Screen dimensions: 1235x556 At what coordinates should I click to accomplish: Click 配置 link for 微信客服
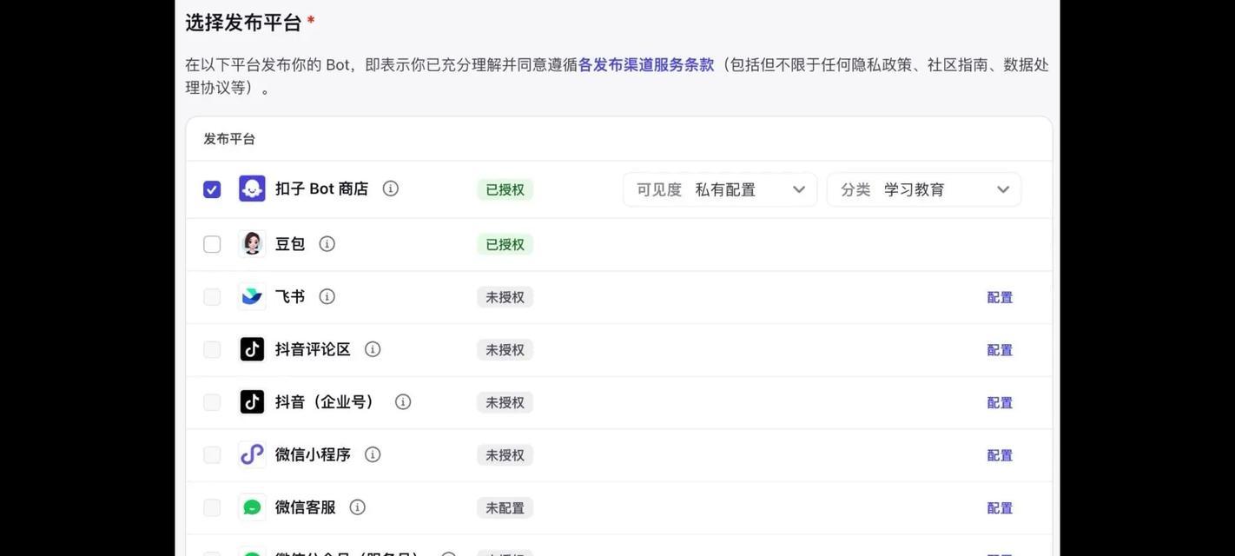click(x=1000, y=508)
